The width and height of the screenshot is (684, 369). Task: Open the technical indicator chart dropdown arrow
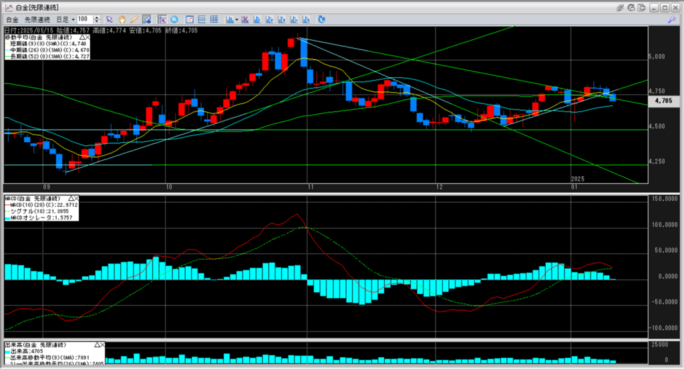(236, 19)
